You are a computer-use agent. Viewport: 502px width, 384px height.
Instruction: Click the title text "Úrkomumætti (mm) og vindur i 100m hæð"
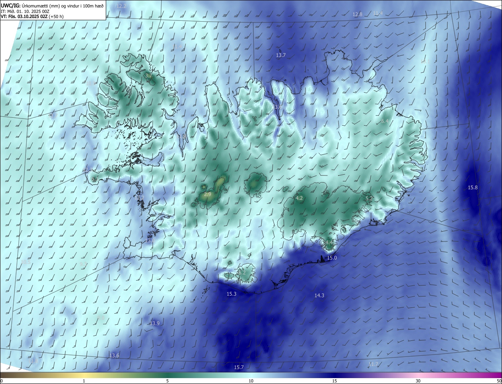[x=63, y=5]
